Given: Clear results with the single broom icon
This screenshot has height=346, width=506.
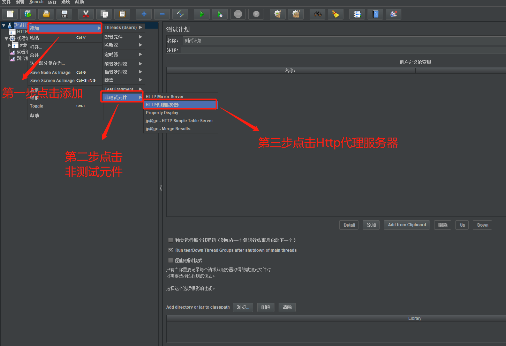Looking at the screenshot, I should [278, 14].
